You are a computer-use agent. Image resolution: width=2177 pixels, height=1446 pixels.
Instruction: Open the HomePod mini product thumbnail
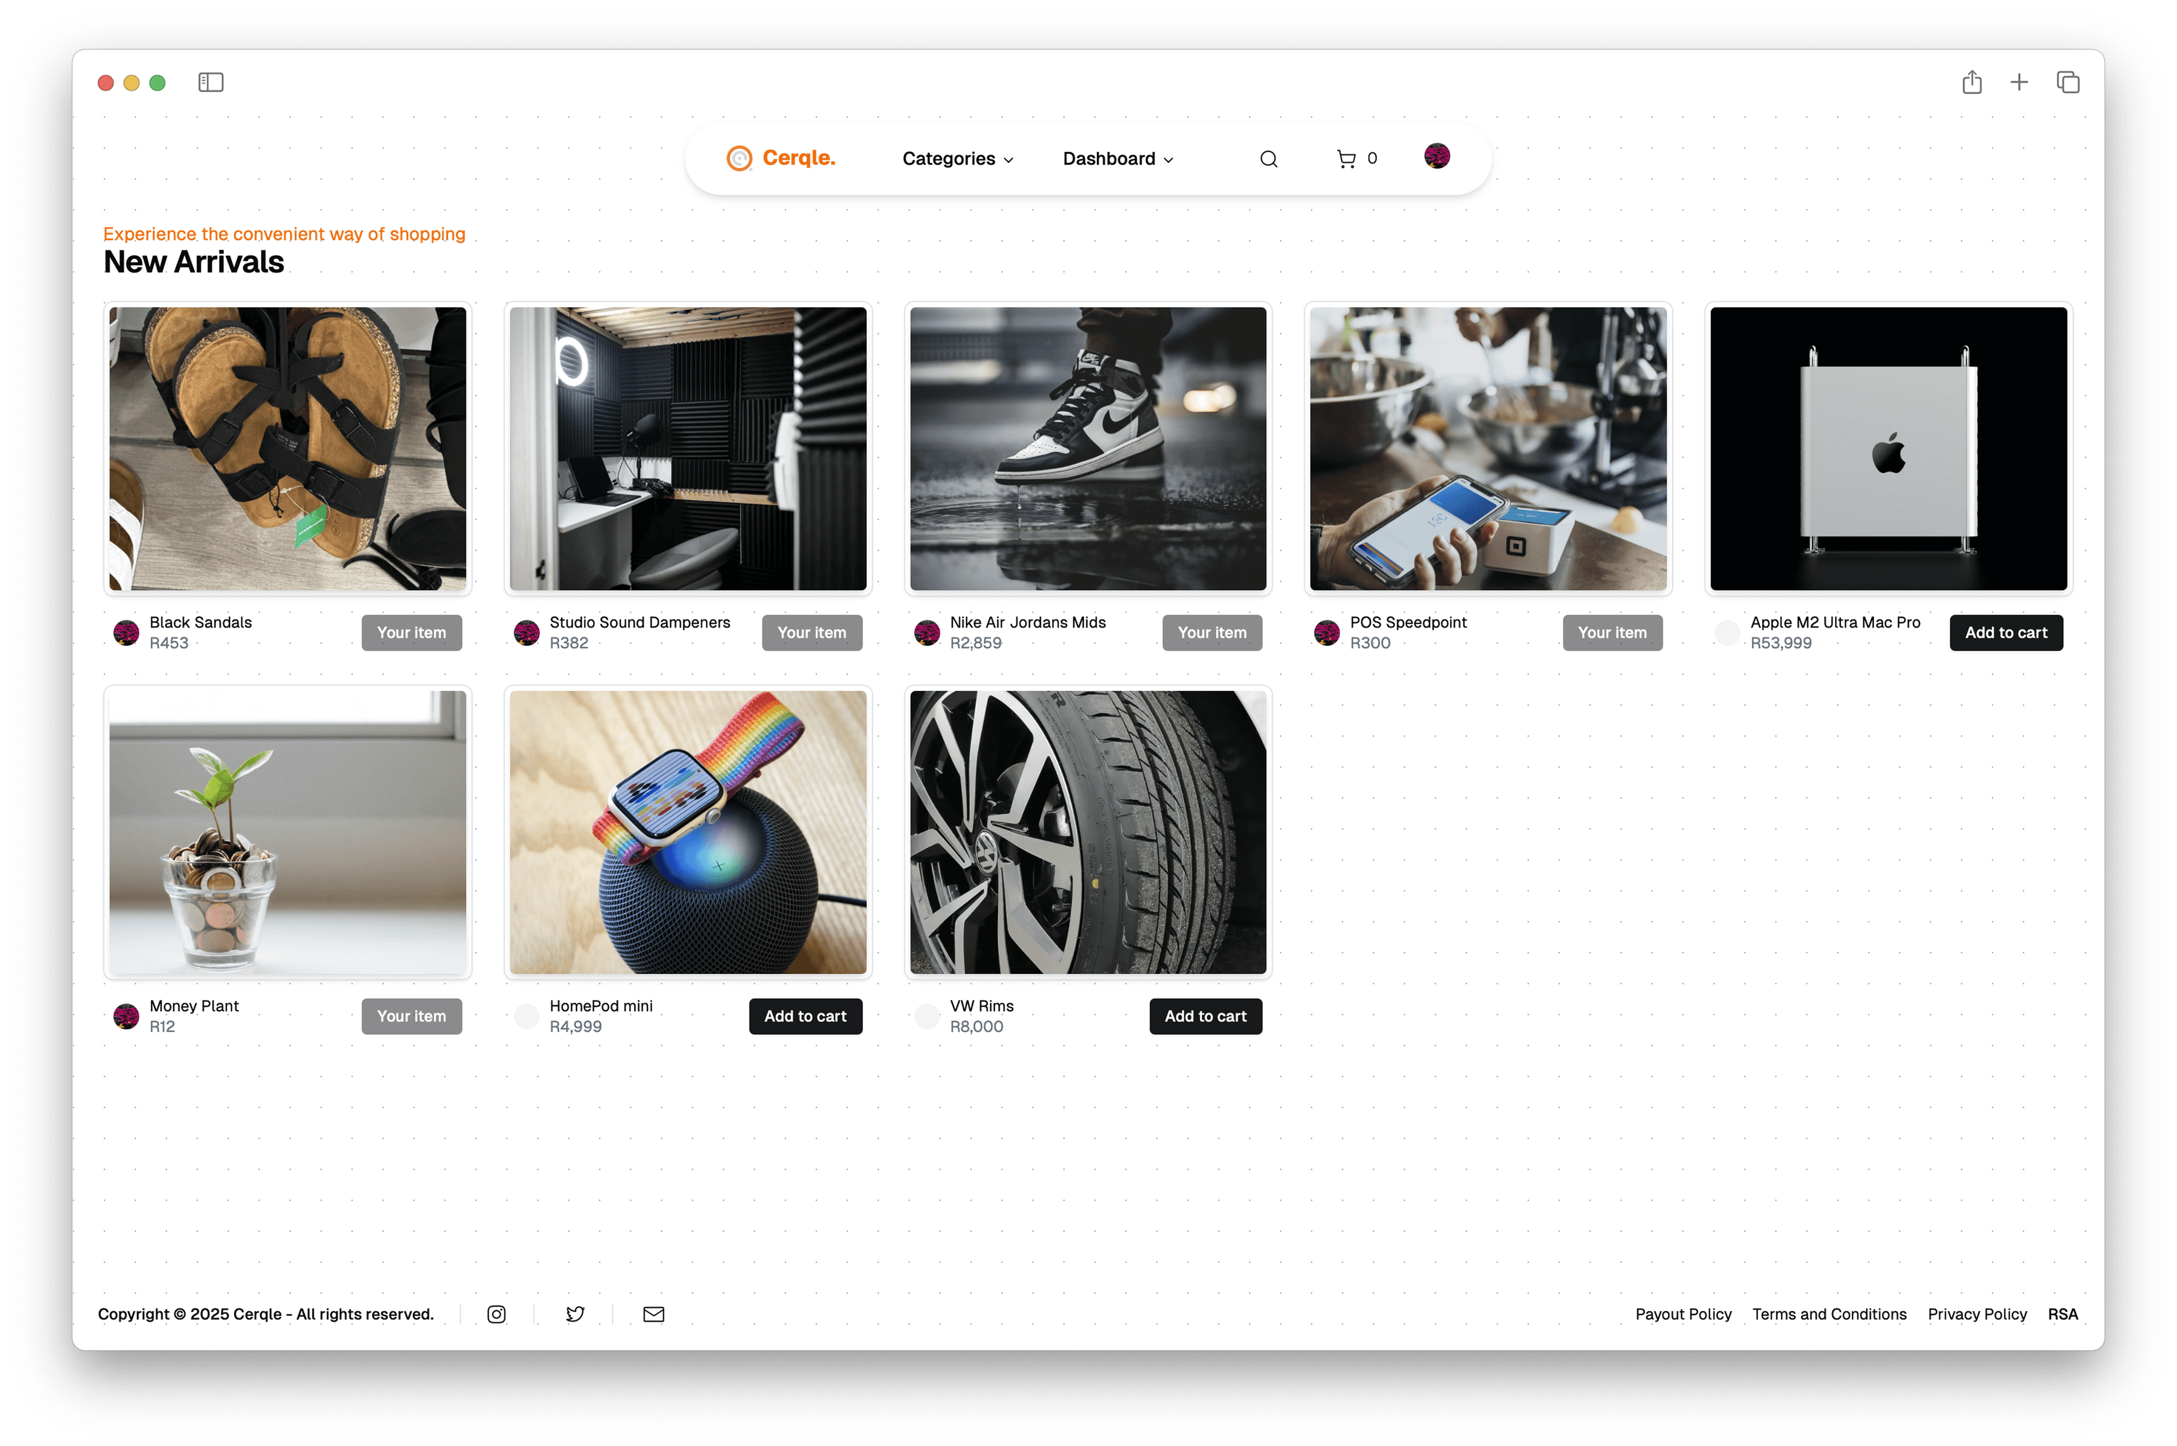click(x=687, y=832)
